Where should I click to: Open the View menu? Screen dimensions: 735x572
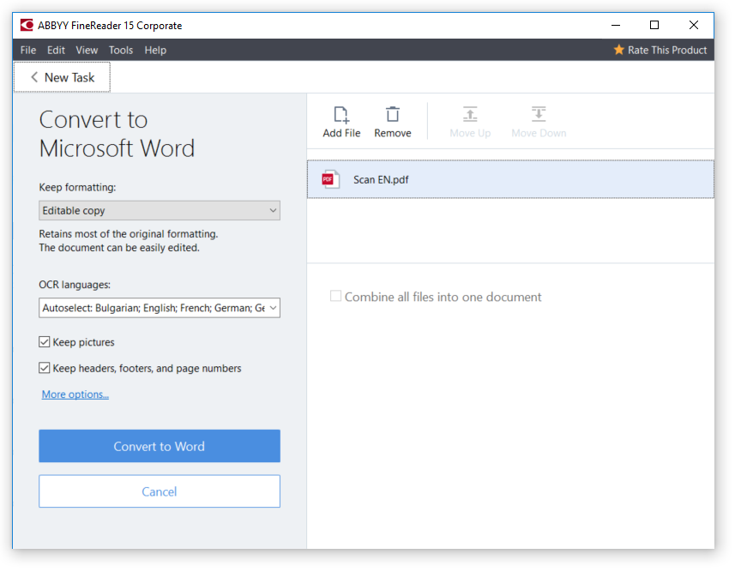pyautogui.click(x=87, y=50)
